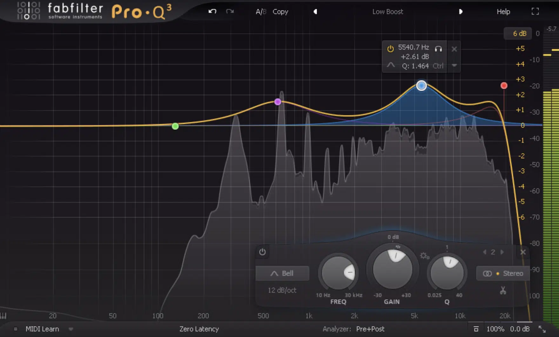The height and width of the screenshot is (337, 559).
Task: Toggle the A/B comparison button
Action: coord(261,12)
